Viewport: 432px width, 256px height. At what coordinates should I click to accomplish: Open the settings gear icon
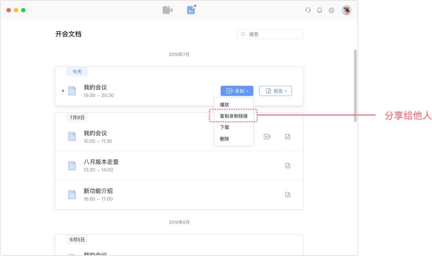[331, 10]
